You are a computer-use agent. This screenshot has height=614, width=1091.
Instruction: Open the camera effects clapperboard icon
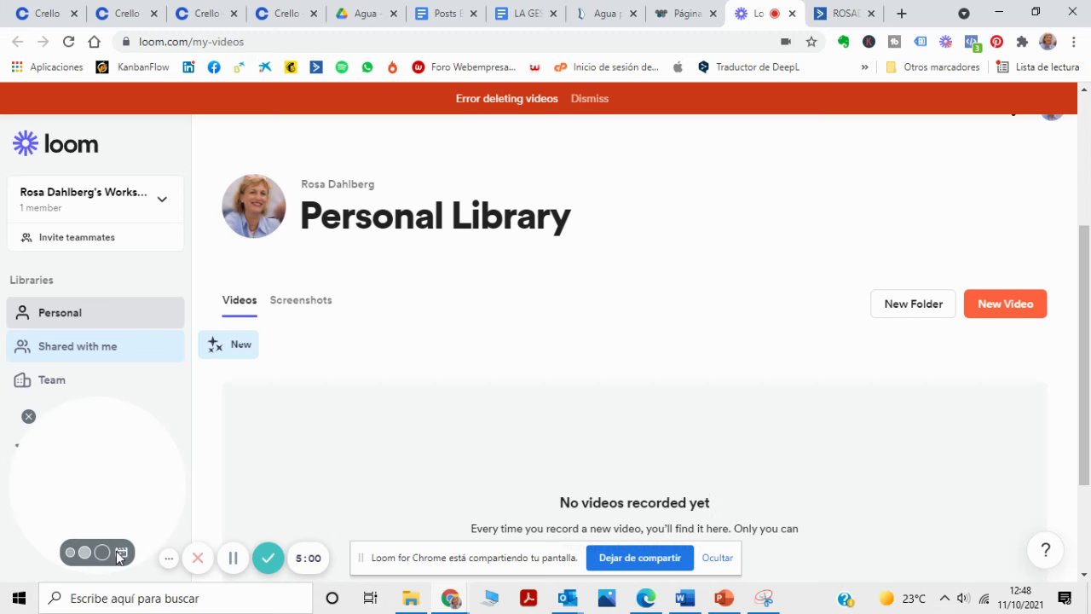click(122, 553)
